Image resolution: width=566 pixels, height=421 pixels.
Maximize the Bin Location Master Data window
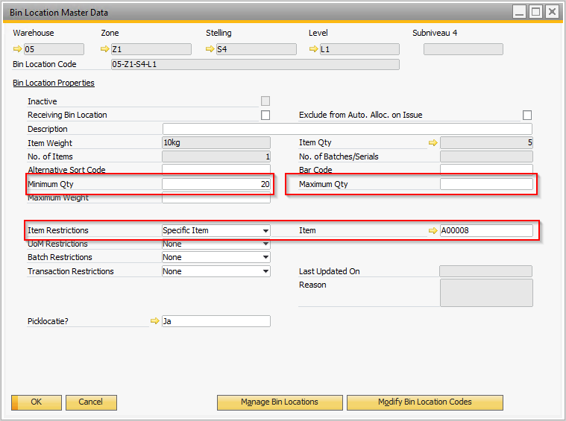535,11
